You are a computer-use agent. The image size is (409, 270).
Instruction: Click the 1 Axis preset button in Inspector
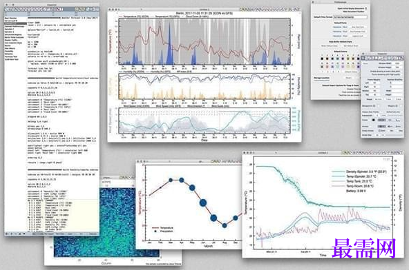point(389,99)
